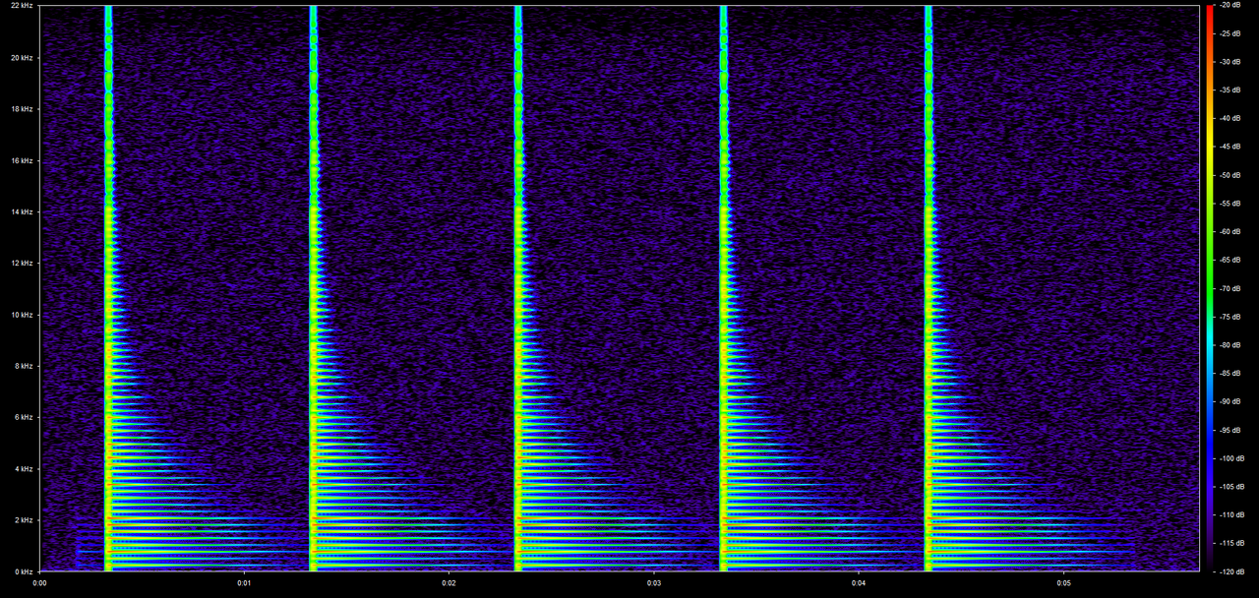Click the -60 dB legend label
The height and width of the screenshot is (598, 1259).
tap(1230, 232)
